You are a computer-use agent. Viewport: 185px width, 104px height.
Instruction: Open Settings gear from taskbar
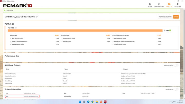point(84,102)
